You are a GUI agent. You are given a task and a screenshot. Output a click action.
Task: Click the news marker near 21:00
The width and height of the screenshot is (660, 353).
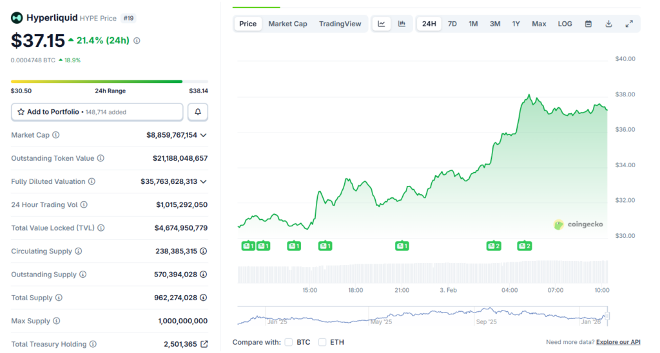point(402,246)
